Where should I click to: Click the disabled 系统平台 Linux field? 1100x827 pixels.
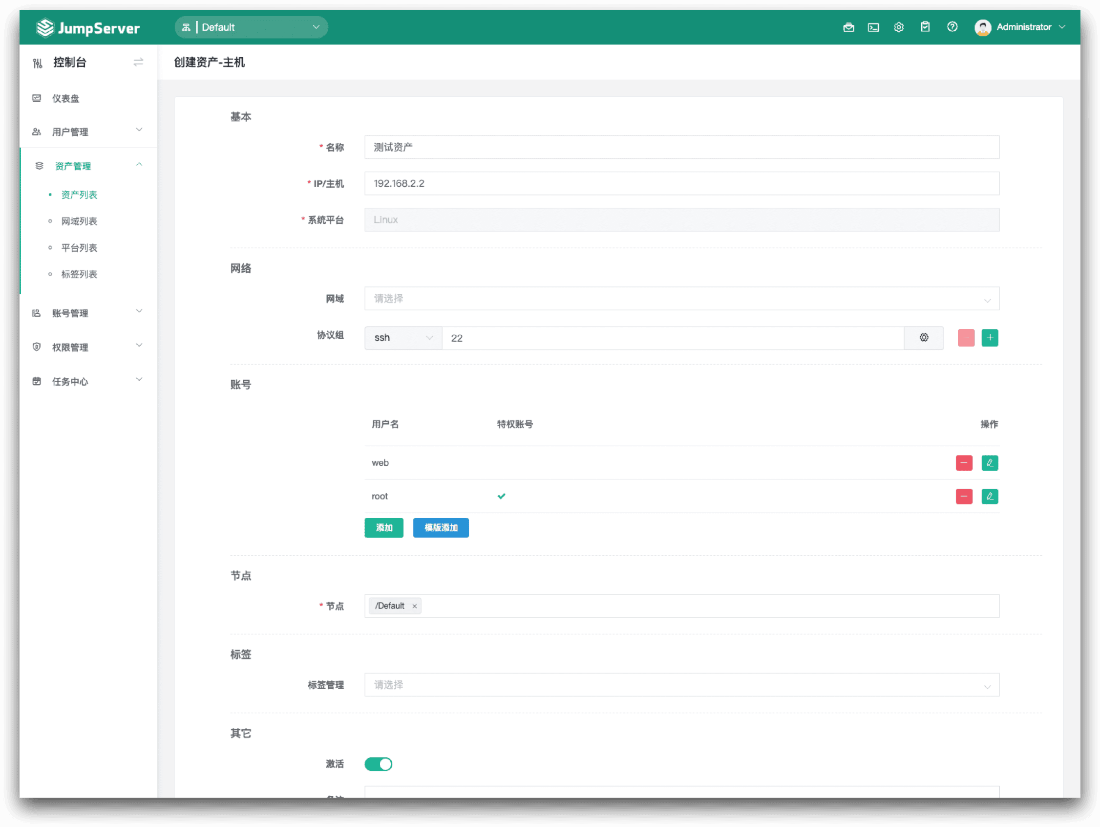(x=682, y=219)
